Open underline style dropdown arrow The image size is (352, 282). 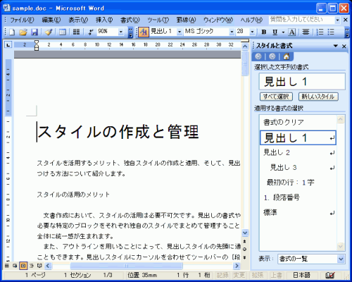click(x=283, y=32)
